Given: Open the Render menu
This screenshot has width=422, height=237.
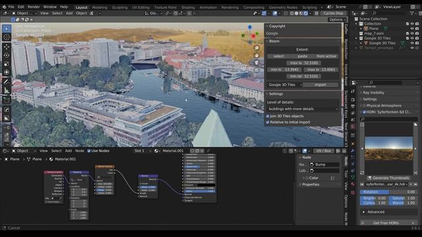Looking at the screenshot, I should (x=34, y=7).
